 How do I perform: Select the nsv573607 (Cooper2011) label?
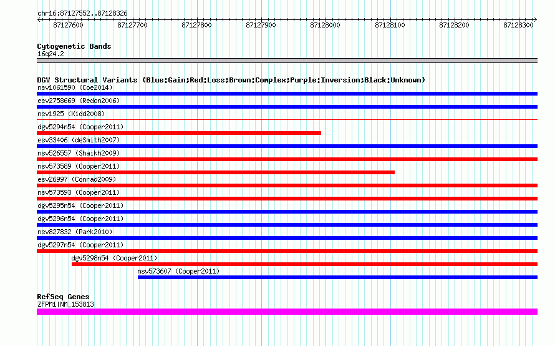tap(178, 271)
